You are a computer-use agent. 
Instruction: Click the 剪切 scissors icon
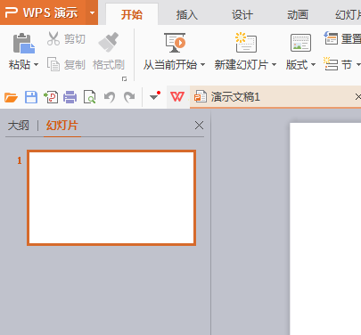coord(53,38)
